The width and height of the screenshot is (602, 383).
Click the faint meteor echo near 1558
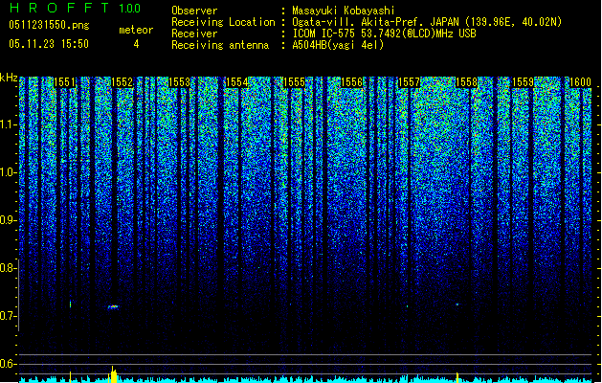457,304
